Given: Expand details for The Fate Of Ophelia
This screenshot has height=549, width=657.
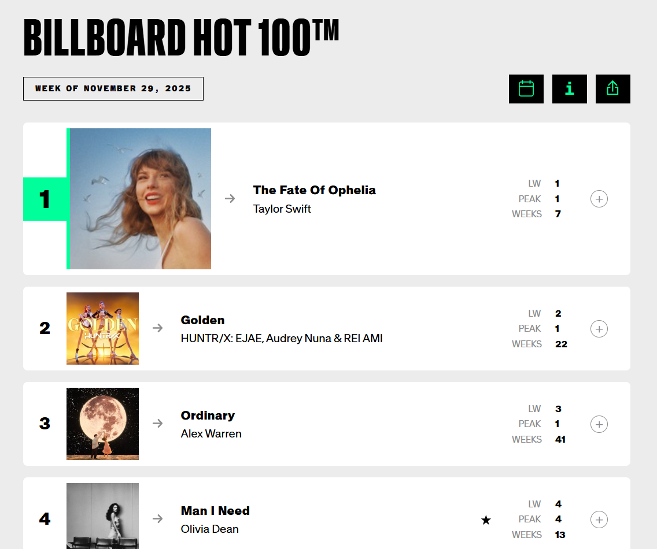Looking at the screenshot, I should click(x=599, y=199).
